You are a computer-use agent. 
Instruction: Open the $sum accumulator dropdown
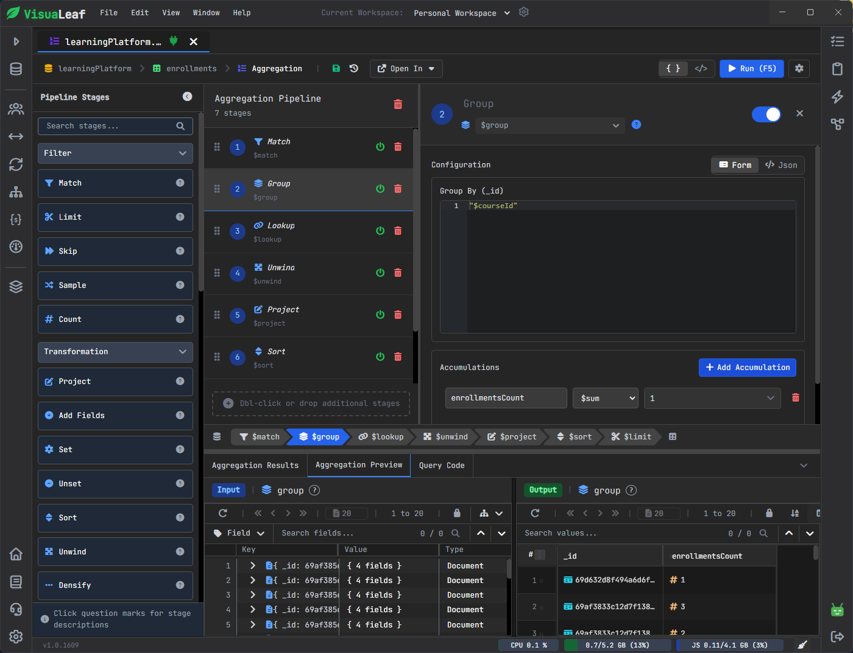tap(606, 398)
